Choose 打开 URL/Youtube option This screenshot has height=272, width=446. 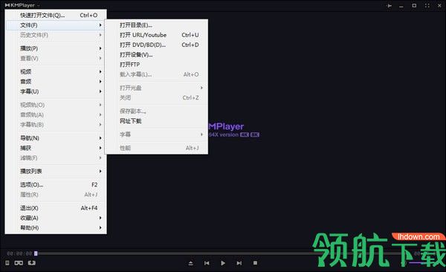click(156, 35)
